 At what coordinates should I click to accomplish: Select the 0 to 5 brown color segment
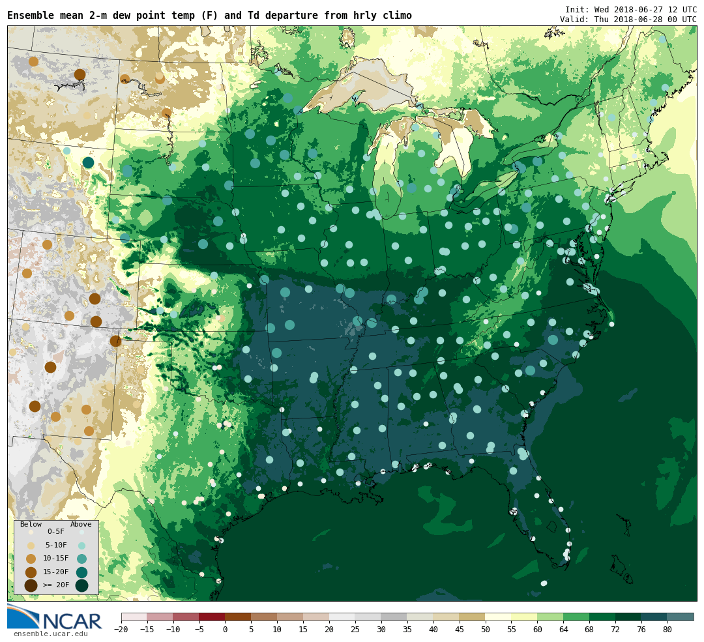point(238,617)
